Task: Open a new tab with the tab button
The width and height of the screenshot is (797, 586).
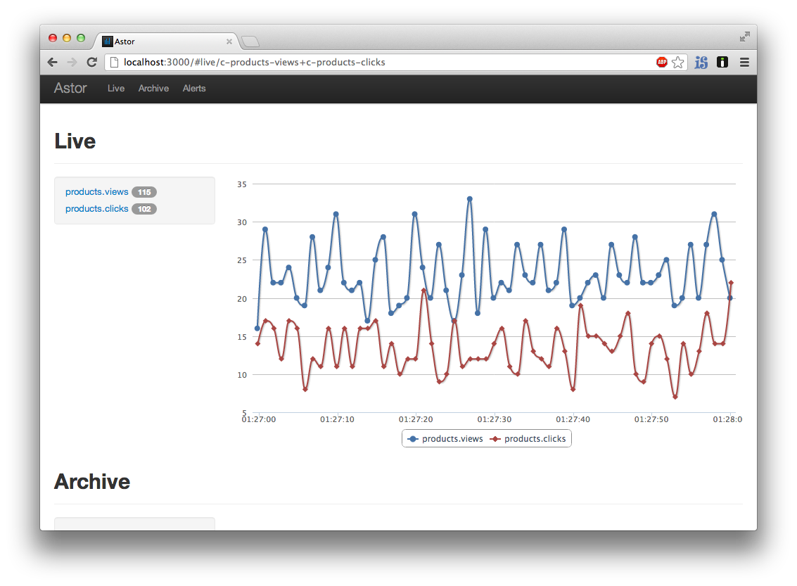Action: (x=250, y=42)
